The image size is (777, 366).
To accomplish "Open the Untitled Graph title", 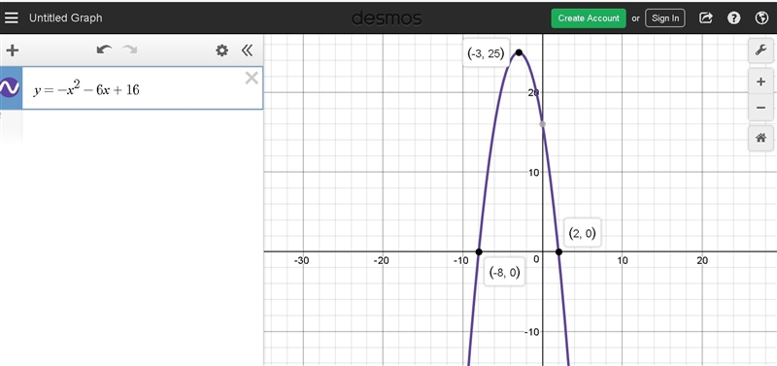I will (x=66, y=17).
